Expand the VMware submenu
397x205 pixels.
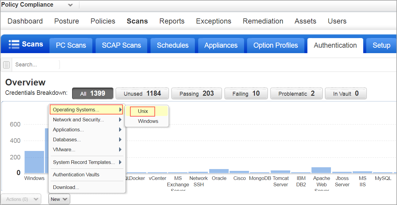click(87, 149)
